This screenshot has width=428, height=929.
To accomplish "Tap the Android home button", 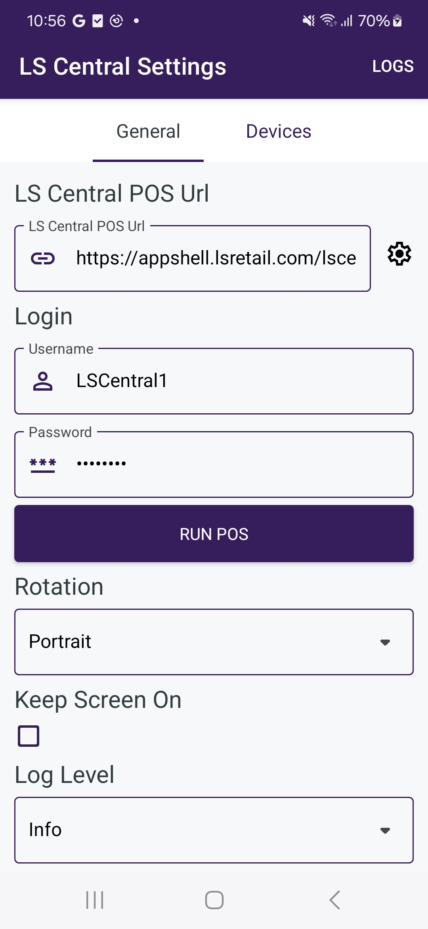I will [214, 900].
